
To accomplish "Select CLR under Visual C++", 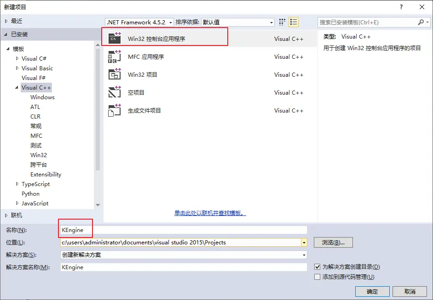I will click(x=35, y=116).
